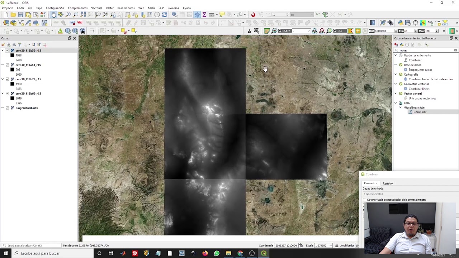
Task: Enable 'Obtener tabla de pseudocolor' checkbox
Action: [x=365, y=200]
